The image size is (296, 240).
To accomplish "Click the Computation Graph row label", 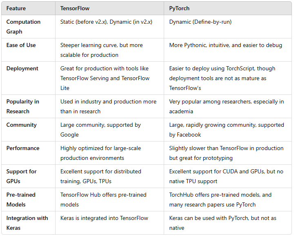I will tap(23, 27).
